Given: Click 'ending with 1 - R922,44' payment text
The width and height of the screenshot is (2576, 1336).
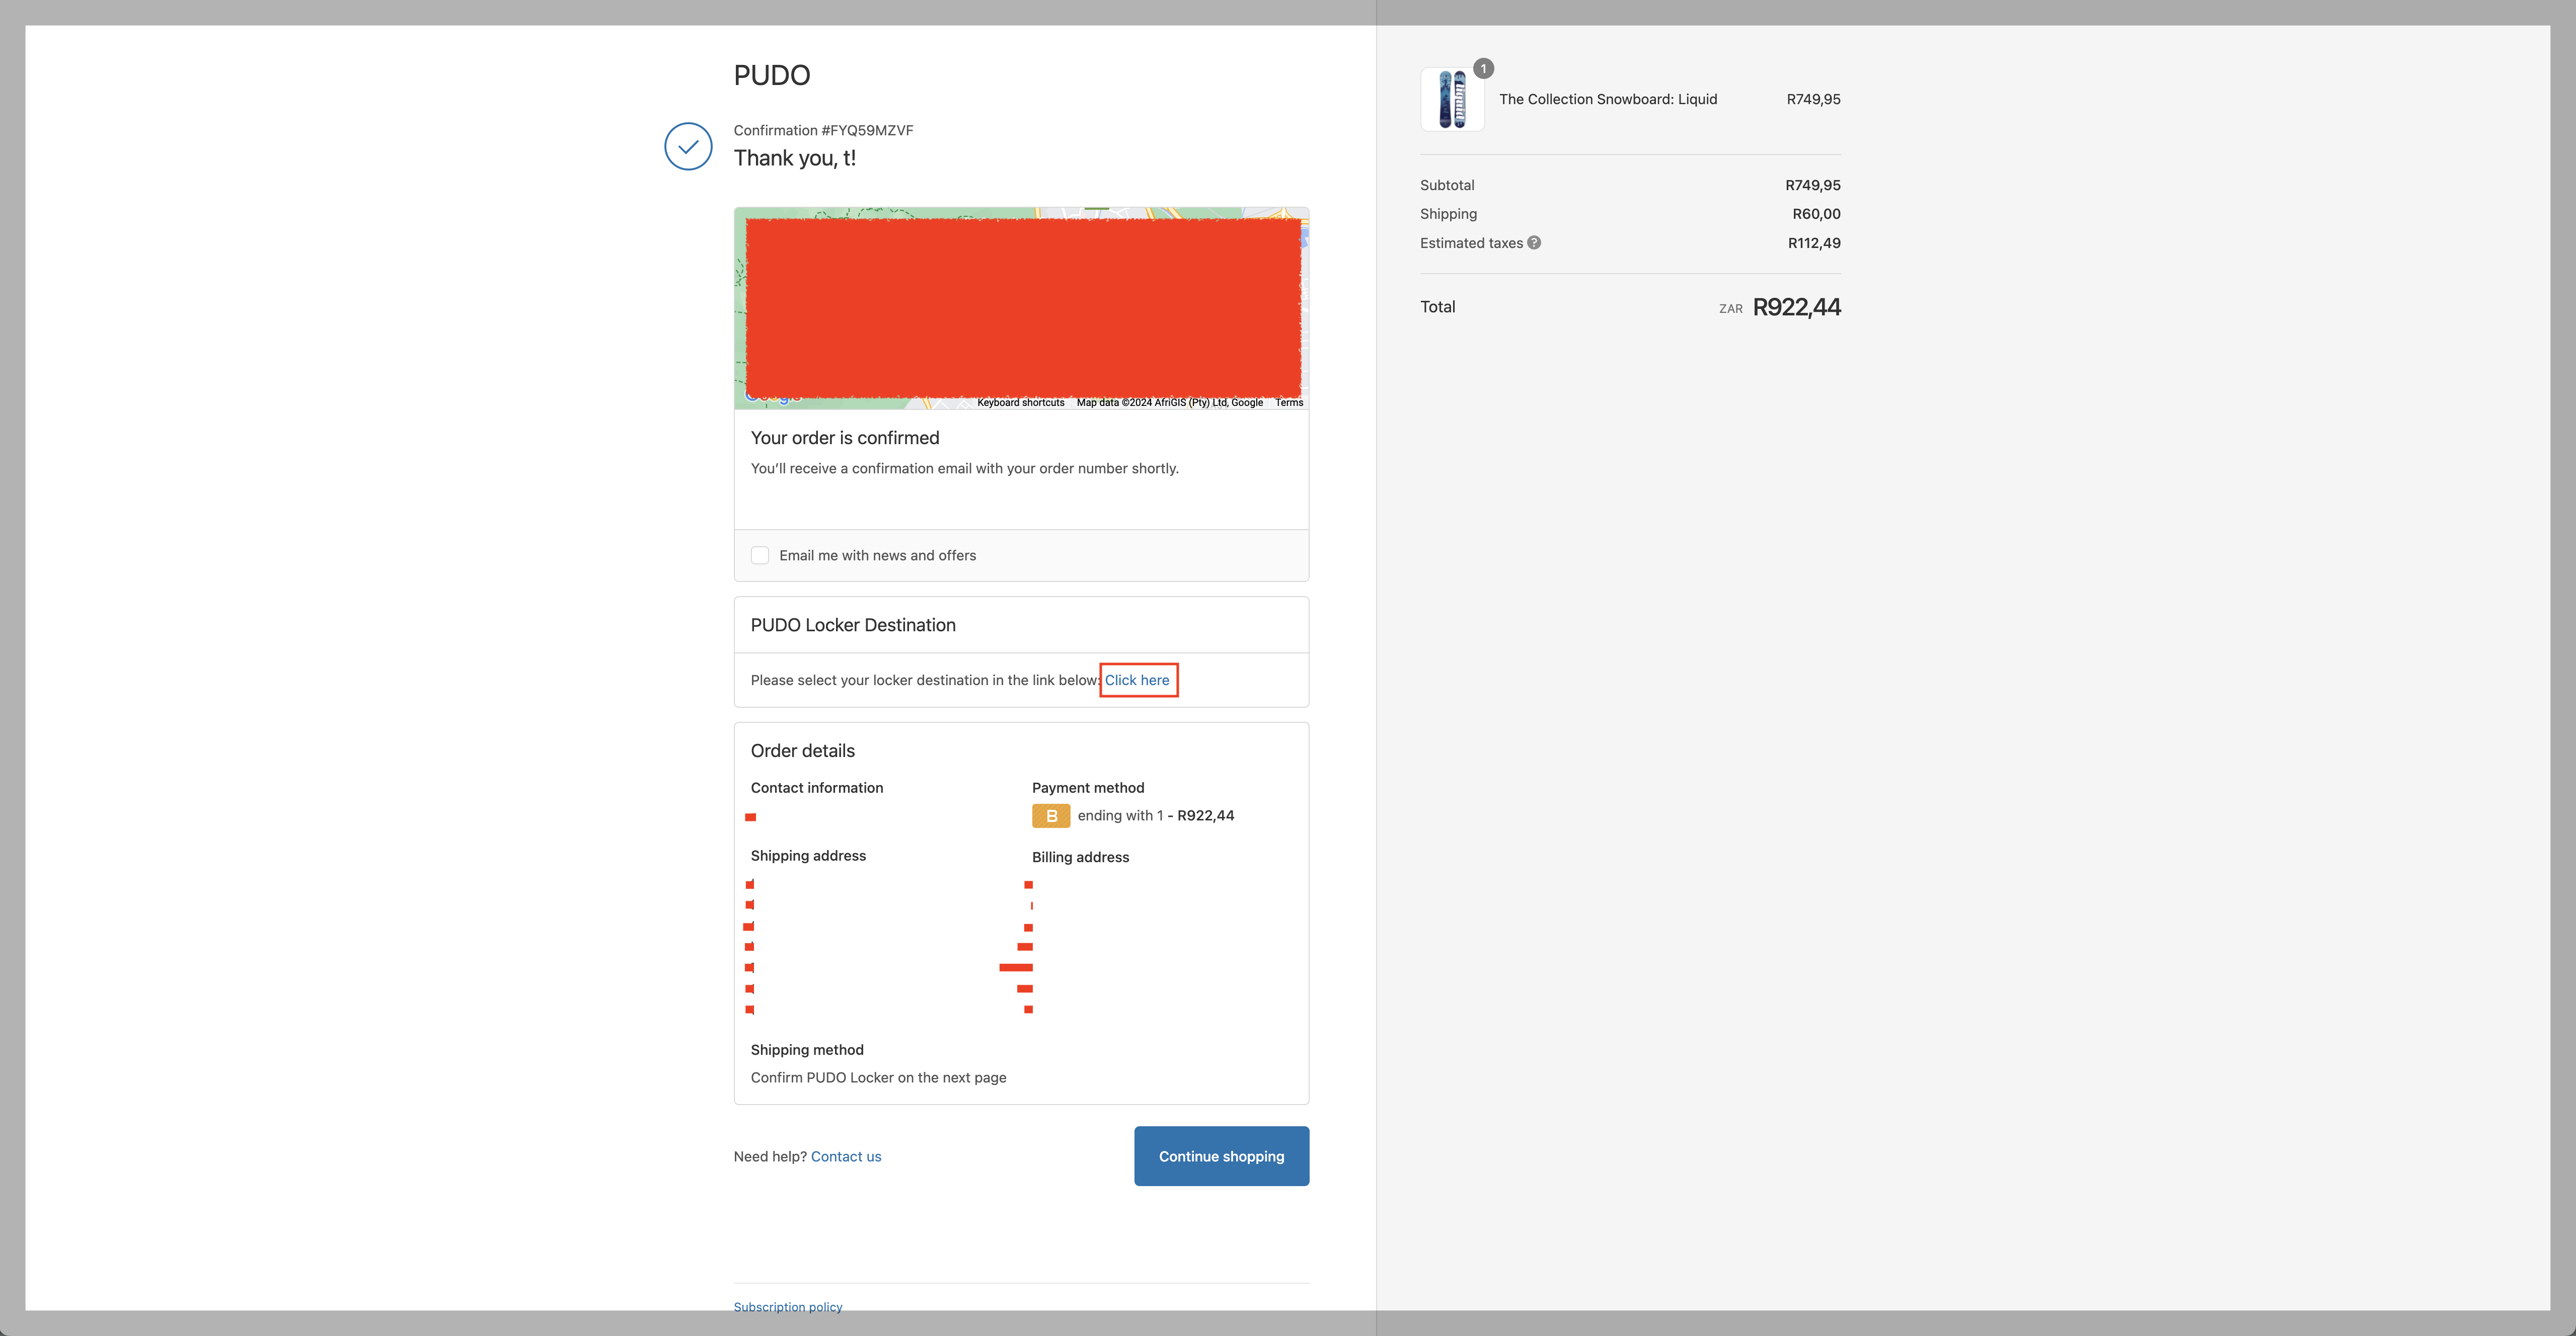Looking at the screenshot, I should [1156, 815].
